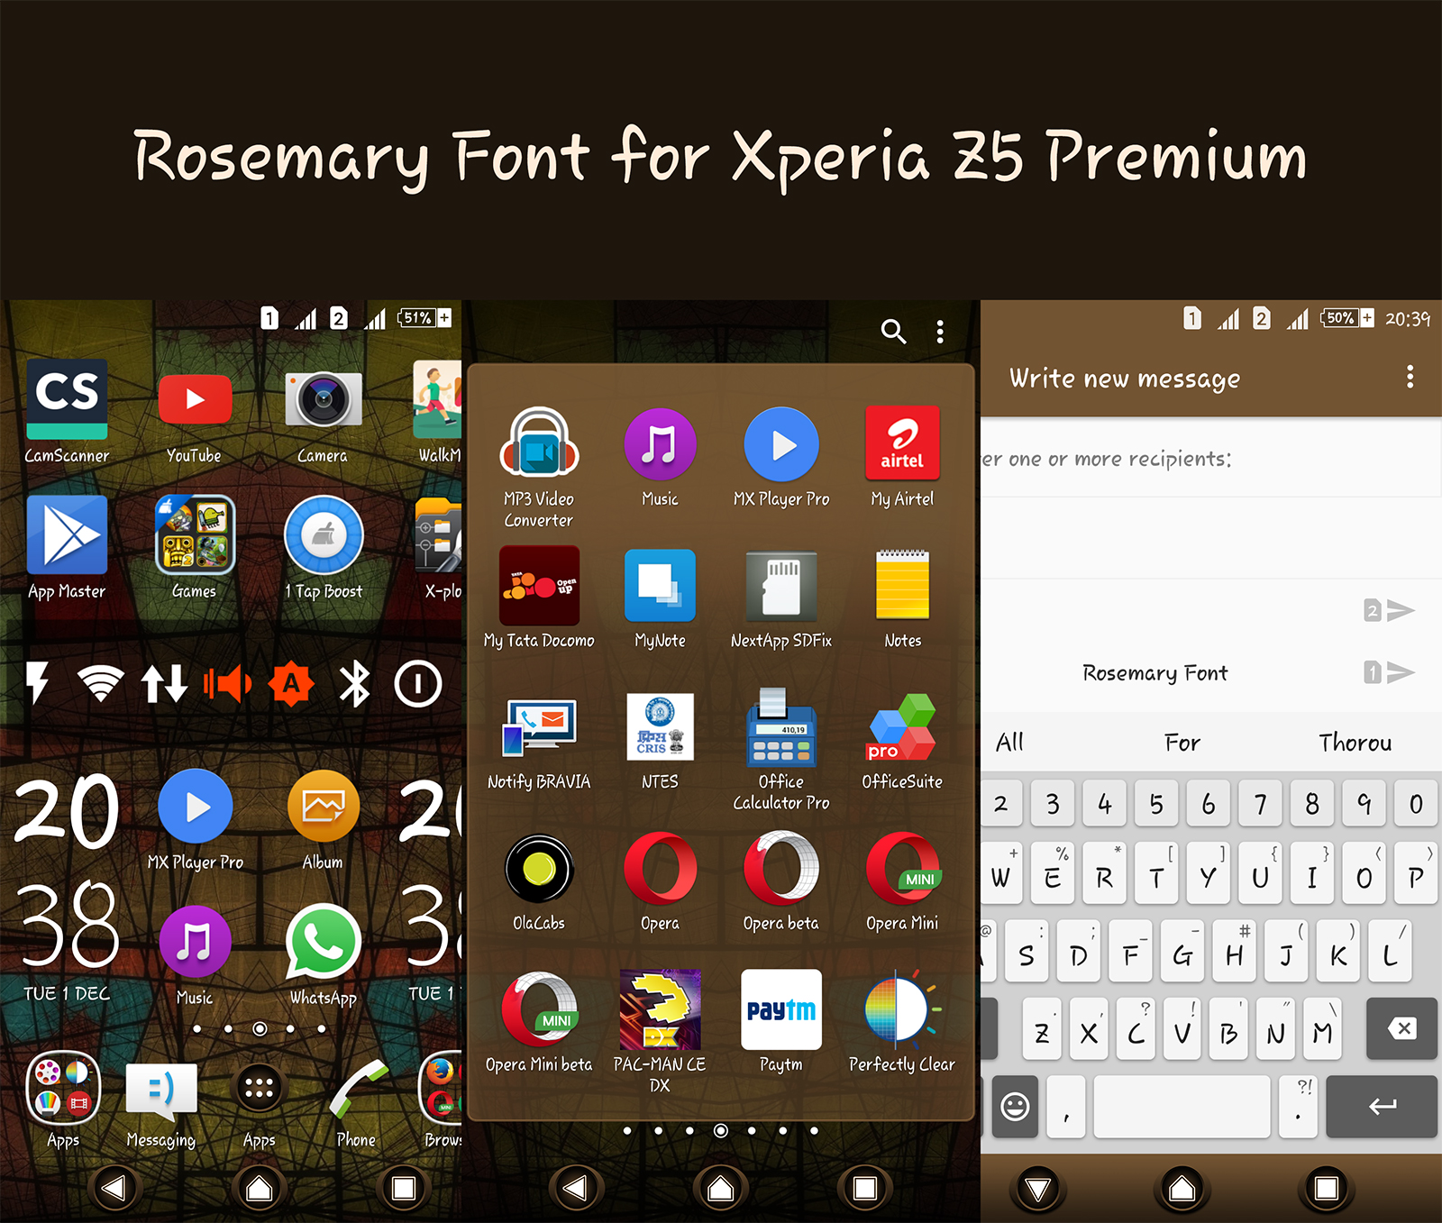The height and width of the screenshot is (1223, 1442).
Task: Tap the home button in the app drawer
Action: click(721, 1189)
